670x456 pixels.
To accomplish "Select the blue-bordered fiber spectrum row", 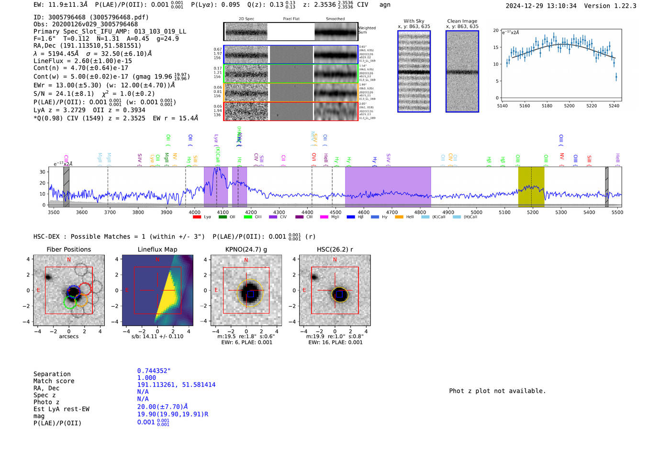I will click(291, 55).
